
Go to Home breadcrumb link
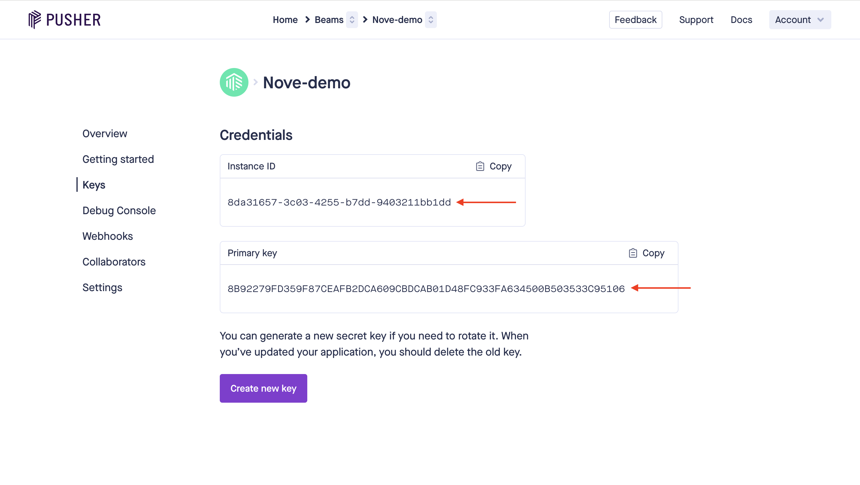click(x=285, y=20)
